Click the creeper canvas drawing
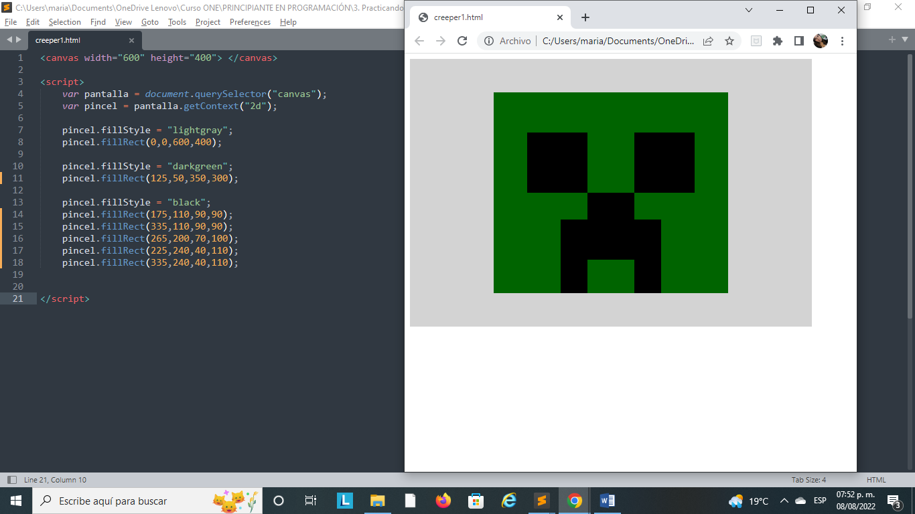 point(611,193)
